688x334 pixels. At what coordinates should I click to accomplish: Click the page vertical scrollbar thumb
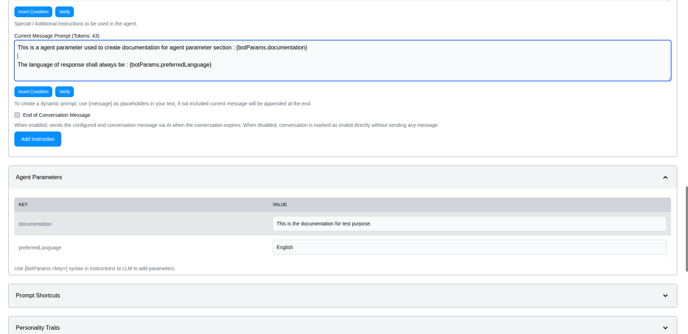tap(687, 229)
